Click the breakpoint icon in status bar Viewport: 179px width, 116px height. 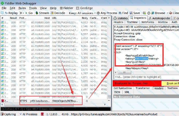(x=42, y=114)
